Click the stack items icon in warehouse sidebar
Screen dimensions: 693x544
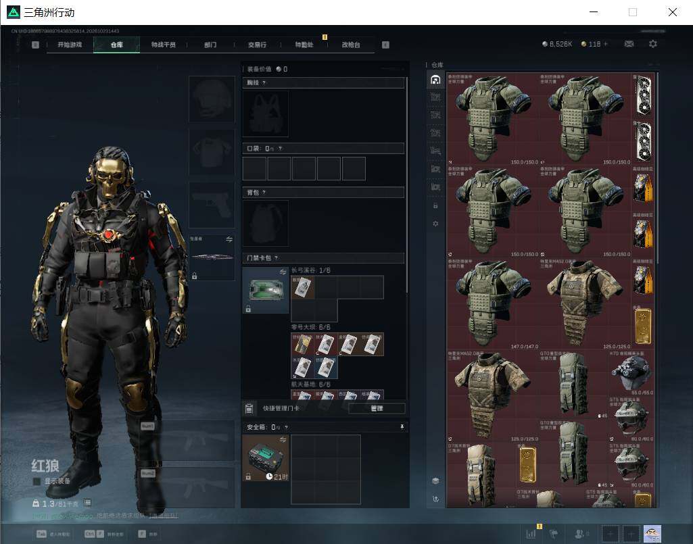pos(435,480)
